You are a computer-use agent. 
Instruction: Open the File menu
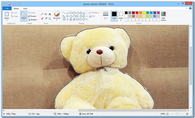[7, 8]
